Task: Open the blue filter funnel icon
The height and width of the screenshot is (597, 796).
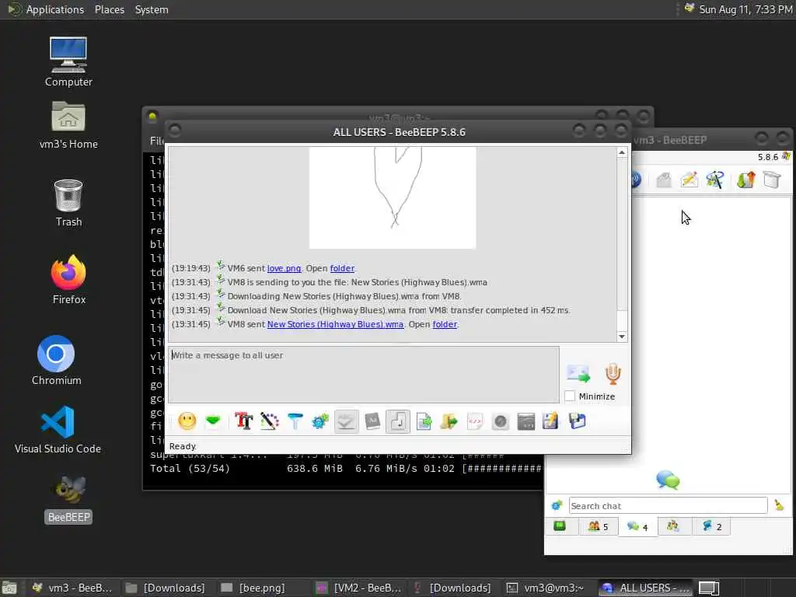Action: 295,421
